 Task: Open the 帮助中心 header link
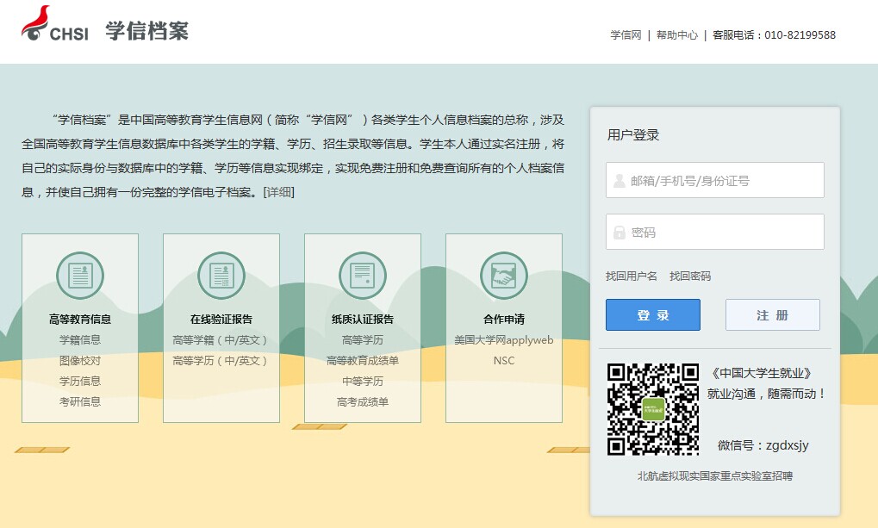pyautogui.click(x=677, y=35)
